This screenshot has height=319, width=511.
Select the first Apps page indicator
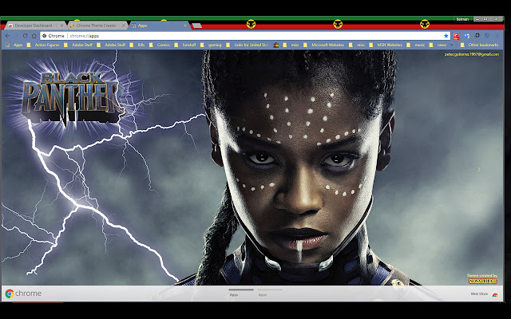(x=241, y=292)
